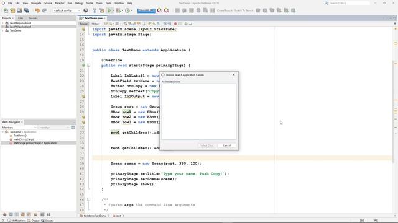
Task: Collapse the TextDemo class node in Navigator
Action: [x=2, y=132]
